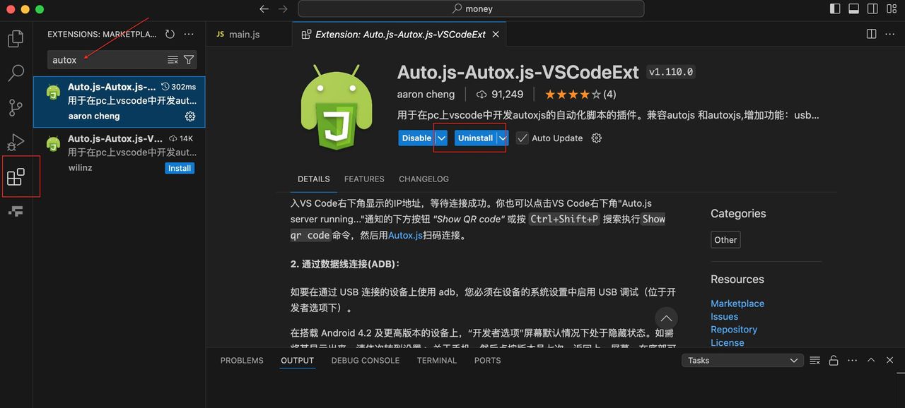Click the Uninstall button
905x408 pixels.
(x=475, y=138)
